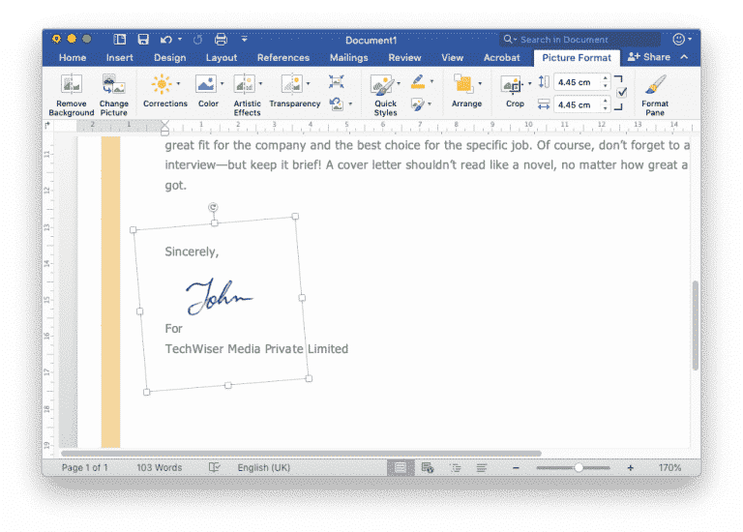Open the Undo history dropdown arrow
This screenshot has height=532, width=743.
click(180, 40)
